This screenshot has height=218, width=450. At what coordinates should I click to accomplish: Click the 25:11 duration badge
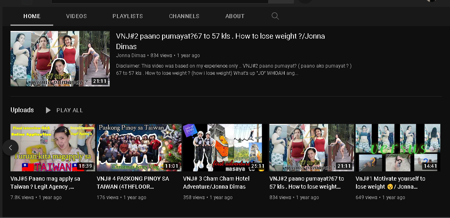click(257, 166)
